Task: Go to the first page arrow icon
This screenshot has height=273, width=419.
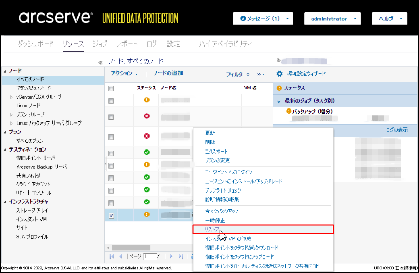Action: tap(112, 256)
